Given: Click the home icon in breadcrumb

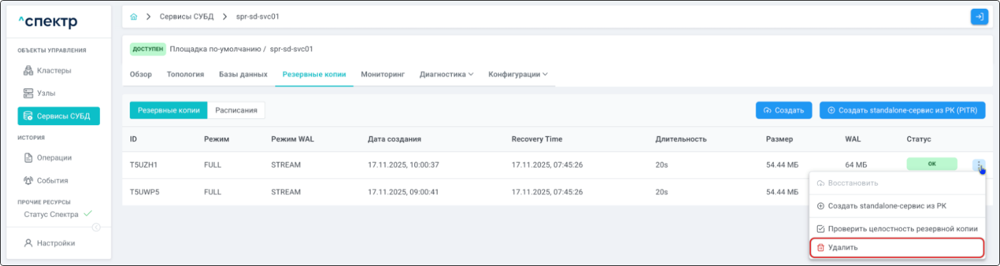Looking at the screenshot, I should [134, 17].
